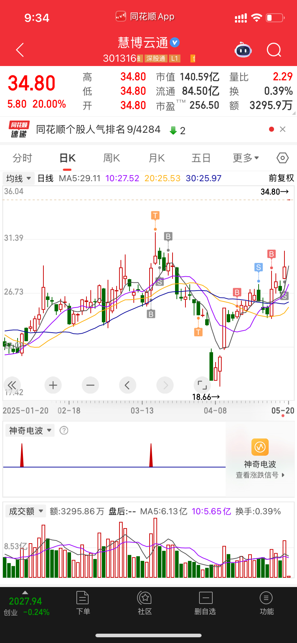Zoom out the K-line chart
Image resolution: width=297 pixels, height=643 pixels.
90,385
